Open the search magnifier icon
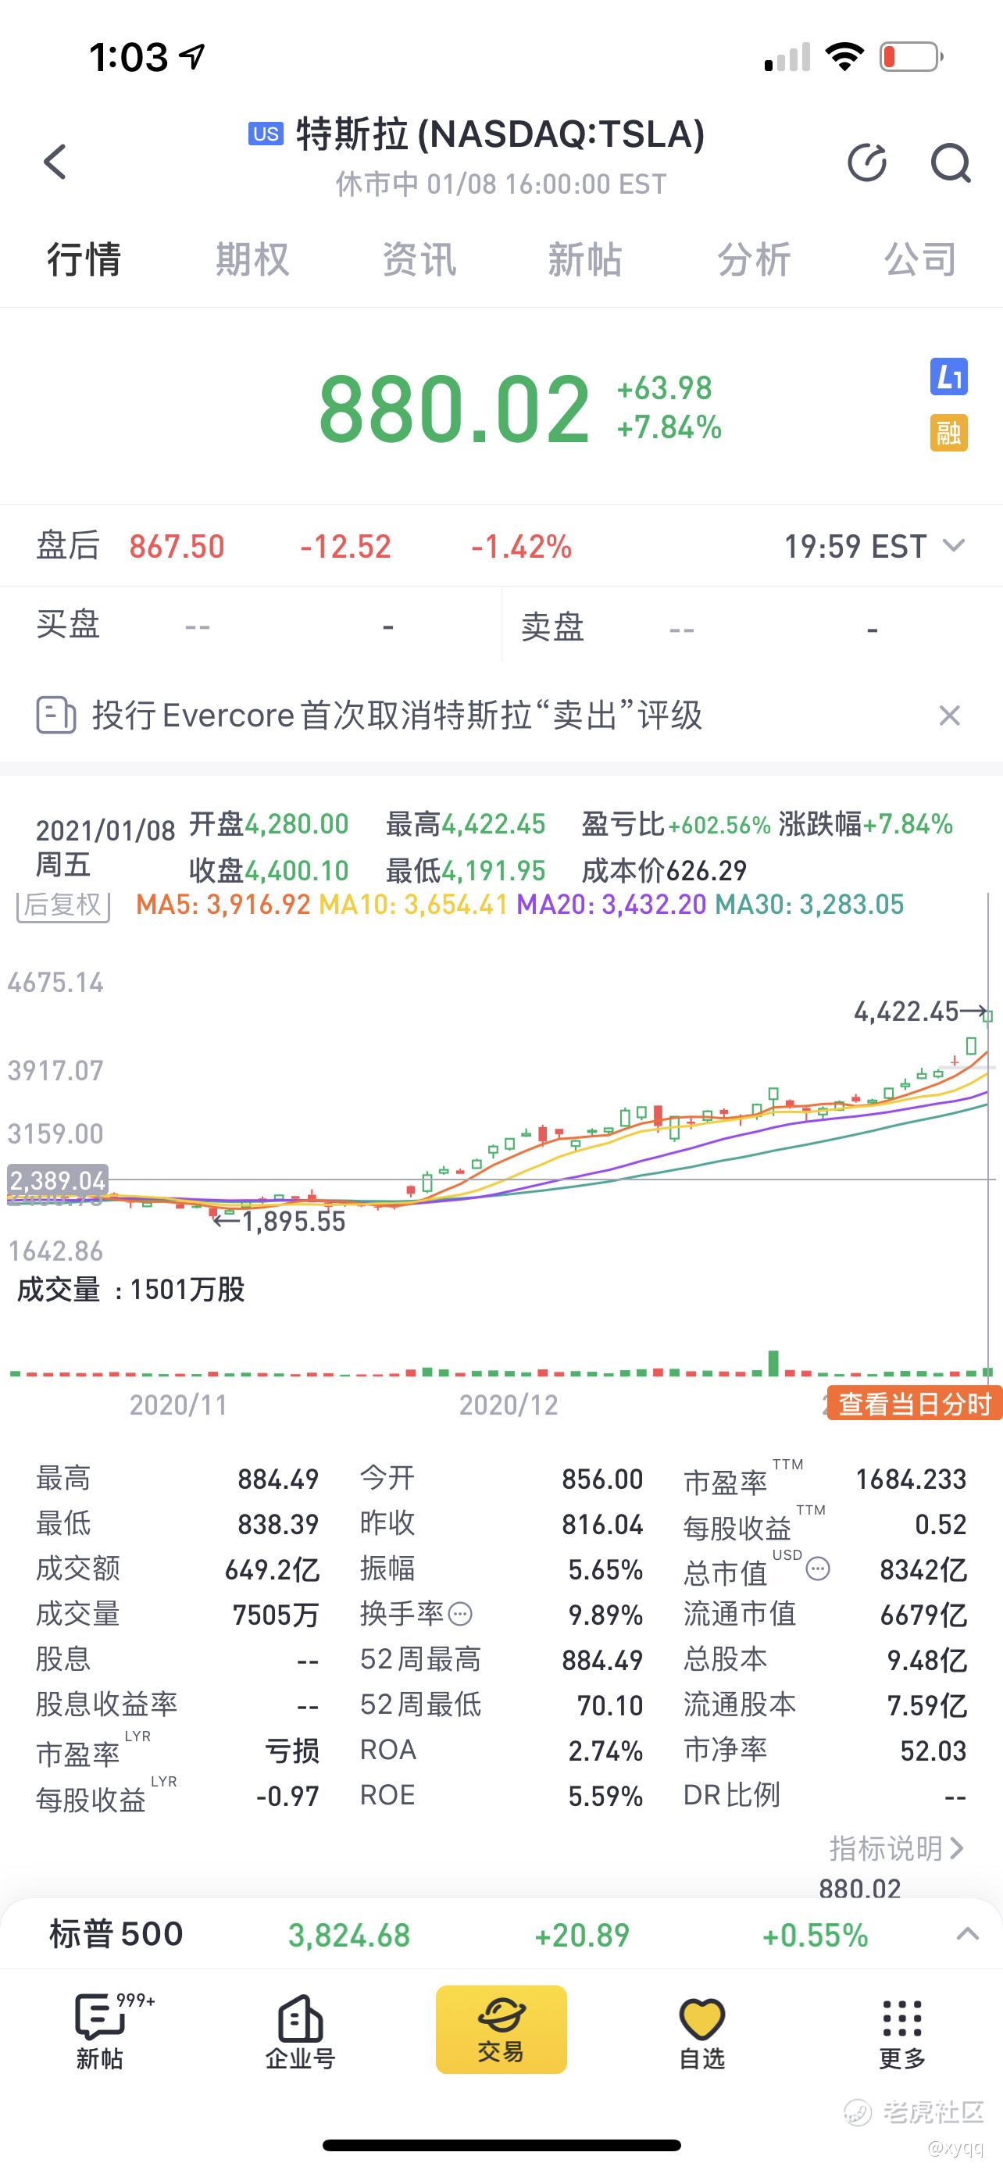Screen dimensions: 1003x2170 [x=951, y=162]
